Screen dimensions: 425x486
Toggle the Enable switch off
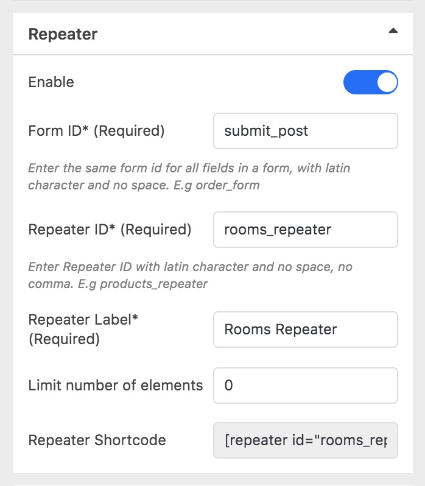(370, 82)
